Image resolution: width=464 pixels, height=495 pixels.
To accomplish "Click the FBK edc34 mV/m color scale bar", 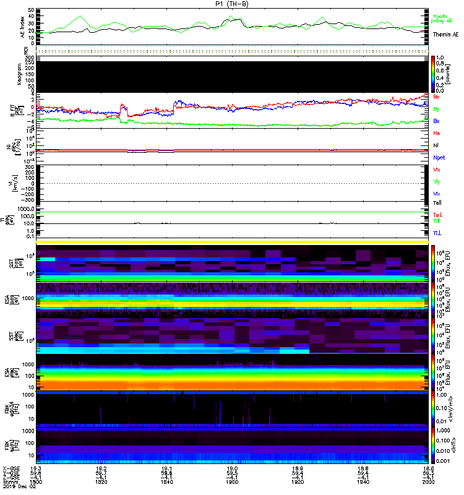I will click(x=433, y=409).
